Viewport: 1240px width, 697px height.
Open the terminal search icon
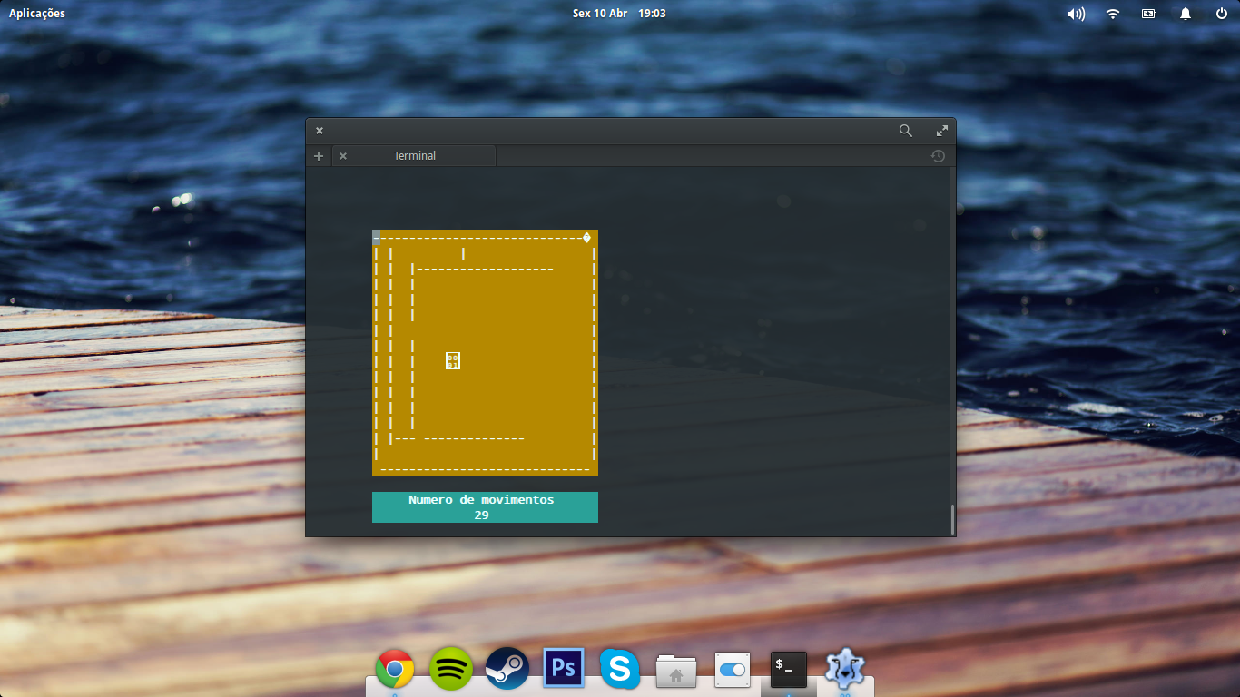(x=905, y=131)
